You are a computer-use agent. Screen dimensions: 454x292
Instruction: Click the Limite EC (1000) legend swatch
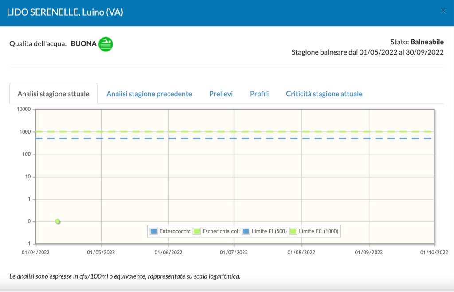[x=293, y=231]
